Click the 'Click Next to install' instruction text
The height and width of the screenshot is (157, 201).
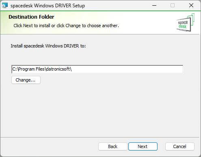66,26
